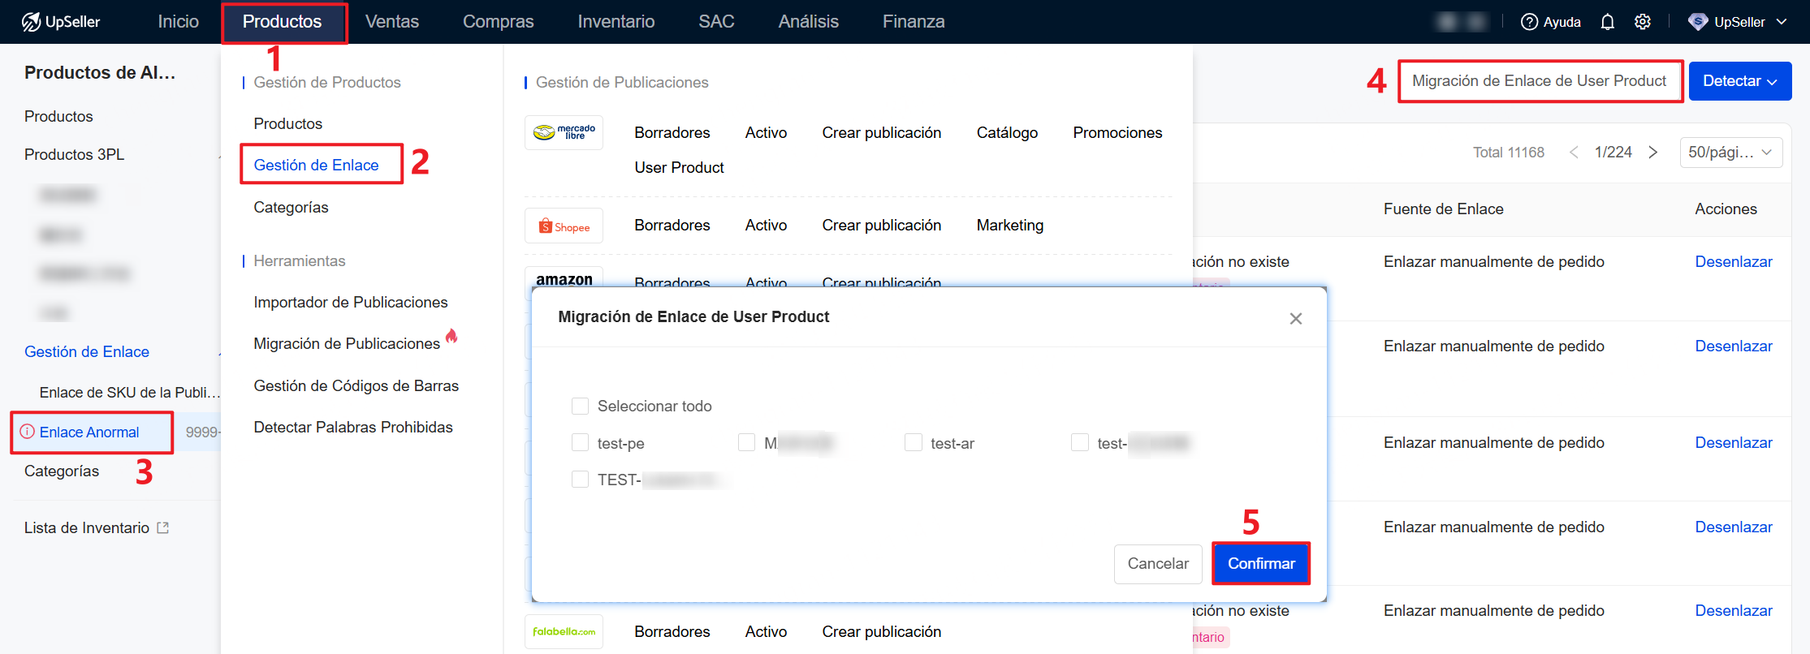The image size is (1810, 654).
Task: Check the test-pe store checkbox
Action: [580, 442]
